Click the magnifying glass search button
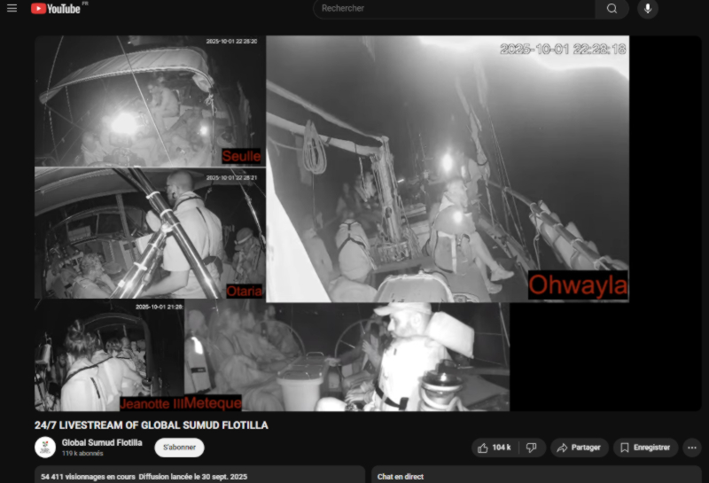This screenshot has width=709, height=483. (612, 9)
